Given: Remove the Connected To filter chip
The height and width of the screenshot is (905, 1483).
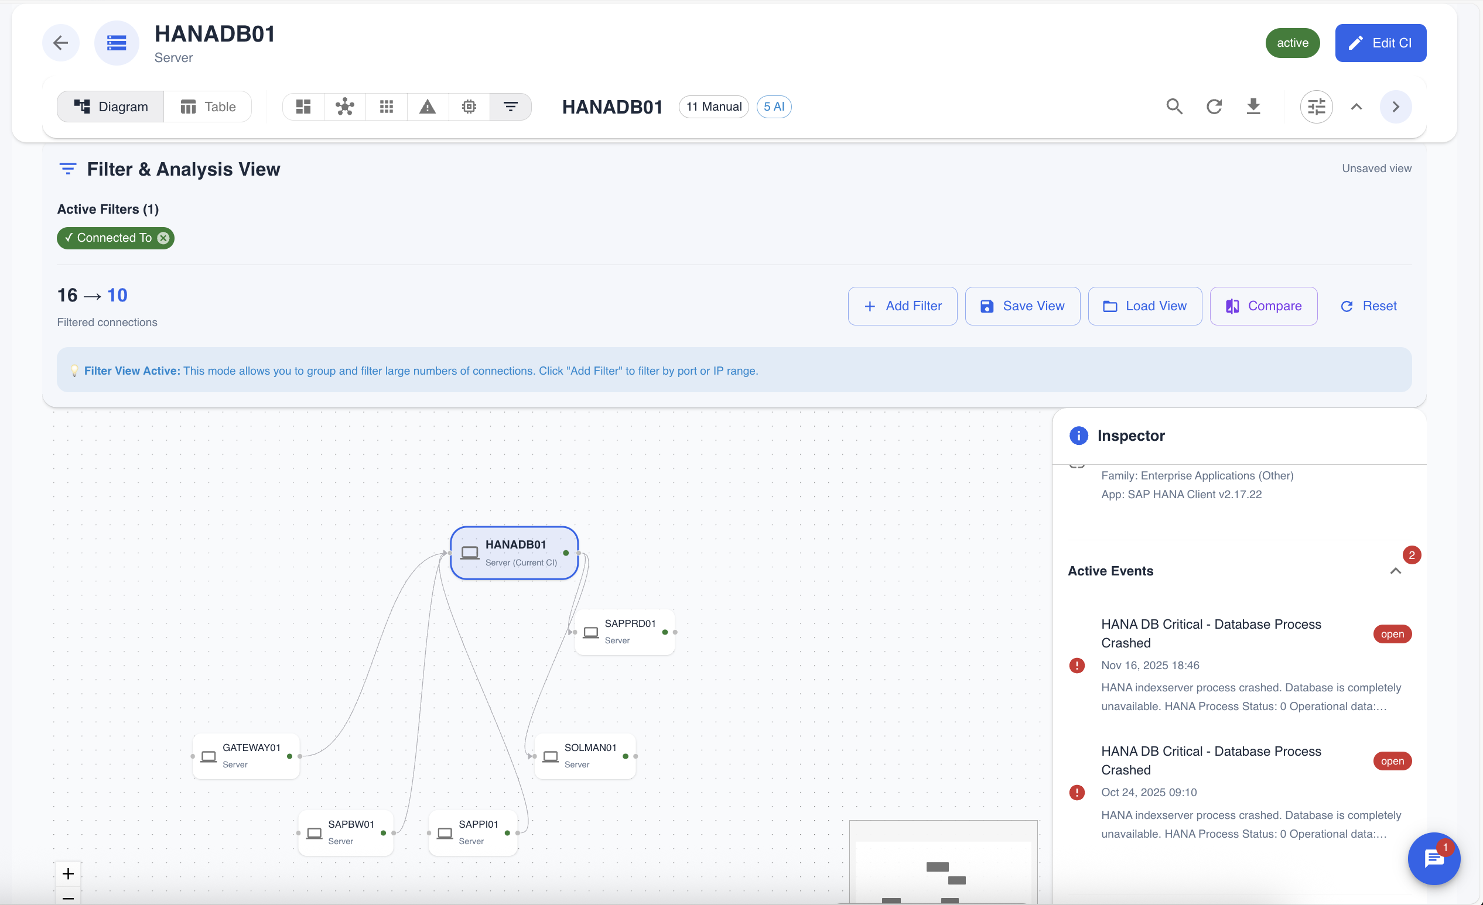Looking at the screenshot, I should click(x=163, y=238).
